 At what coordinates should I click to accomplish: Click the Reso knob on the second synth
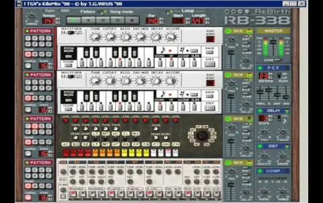click(x=126, y=81)
